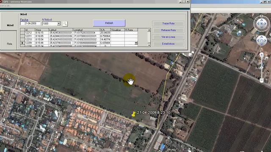Click the N°Móvil link label
This screenshot has width=271, height=152.
coord(47,20)
